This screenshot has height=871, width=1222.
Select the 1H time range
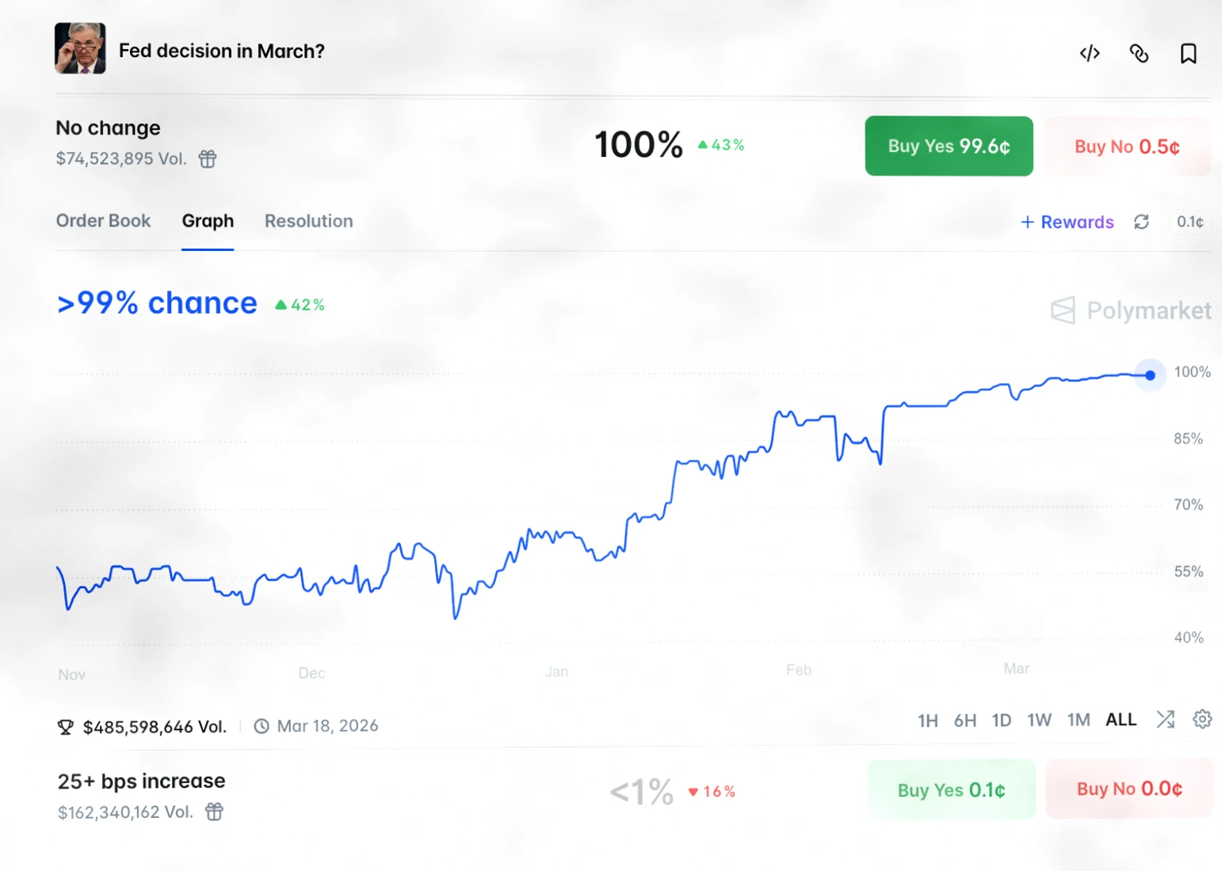(928, 721)
